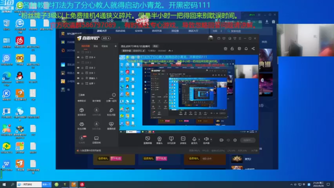Image resolution: width=334 pixels, height=188 pixels.
Task: Open the Recycle Bin desktop icon
Action: pos(7,25)
